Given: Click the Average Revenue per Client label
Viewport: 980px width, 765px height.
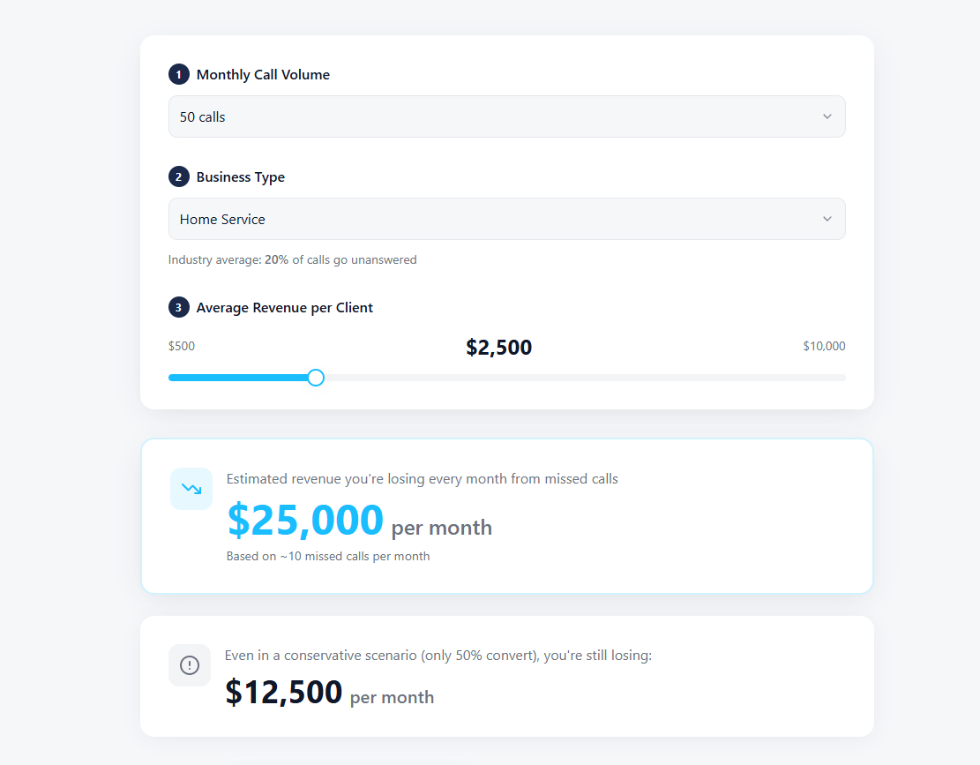Looking at the screenshot, I should (x=285, y=308).
